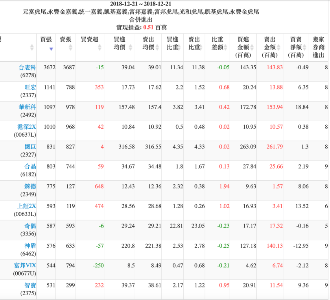Screen dimensions: 330x300
Task: Open the 富邦VIX link
Action: click(x=25, y=266)
